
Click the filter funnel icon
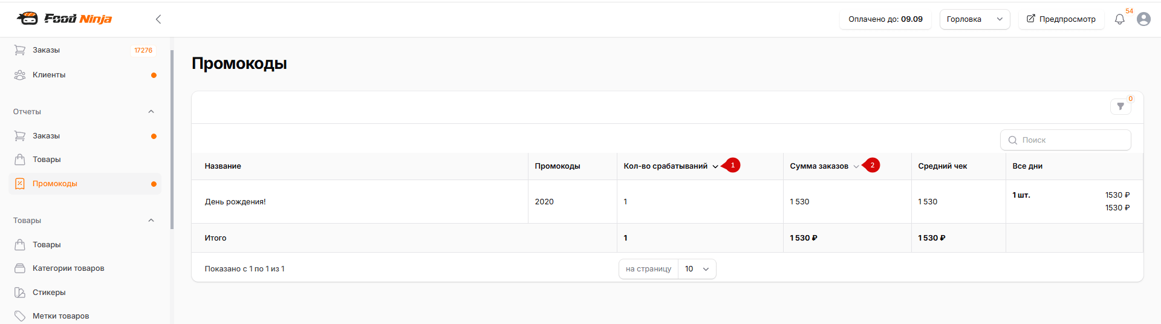tap(1120, 106)
